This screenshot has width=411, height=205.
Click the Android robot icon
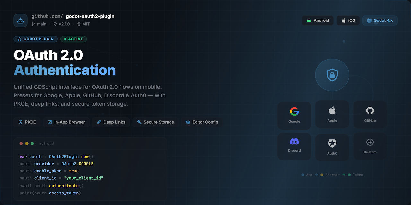(309, 20)
